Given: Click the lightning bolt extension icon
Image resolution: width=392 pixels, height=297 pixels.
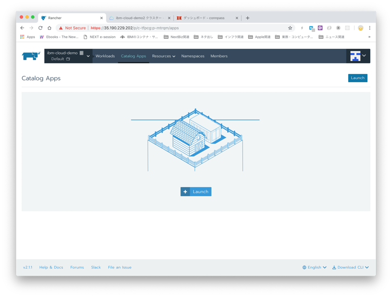Looking at the screenshot, I should coord(302,28).
